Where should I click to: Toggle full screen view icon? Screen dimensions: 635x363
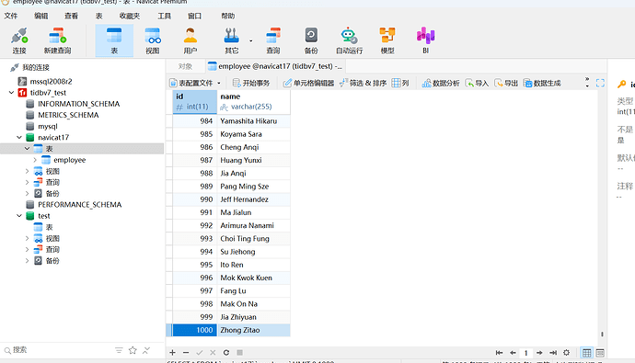[600, 83]
